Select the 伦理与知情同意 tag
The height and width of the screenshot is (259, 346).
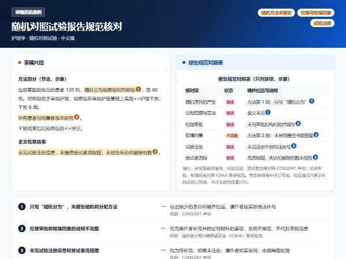pyautogui.click(x=316, y=13)
